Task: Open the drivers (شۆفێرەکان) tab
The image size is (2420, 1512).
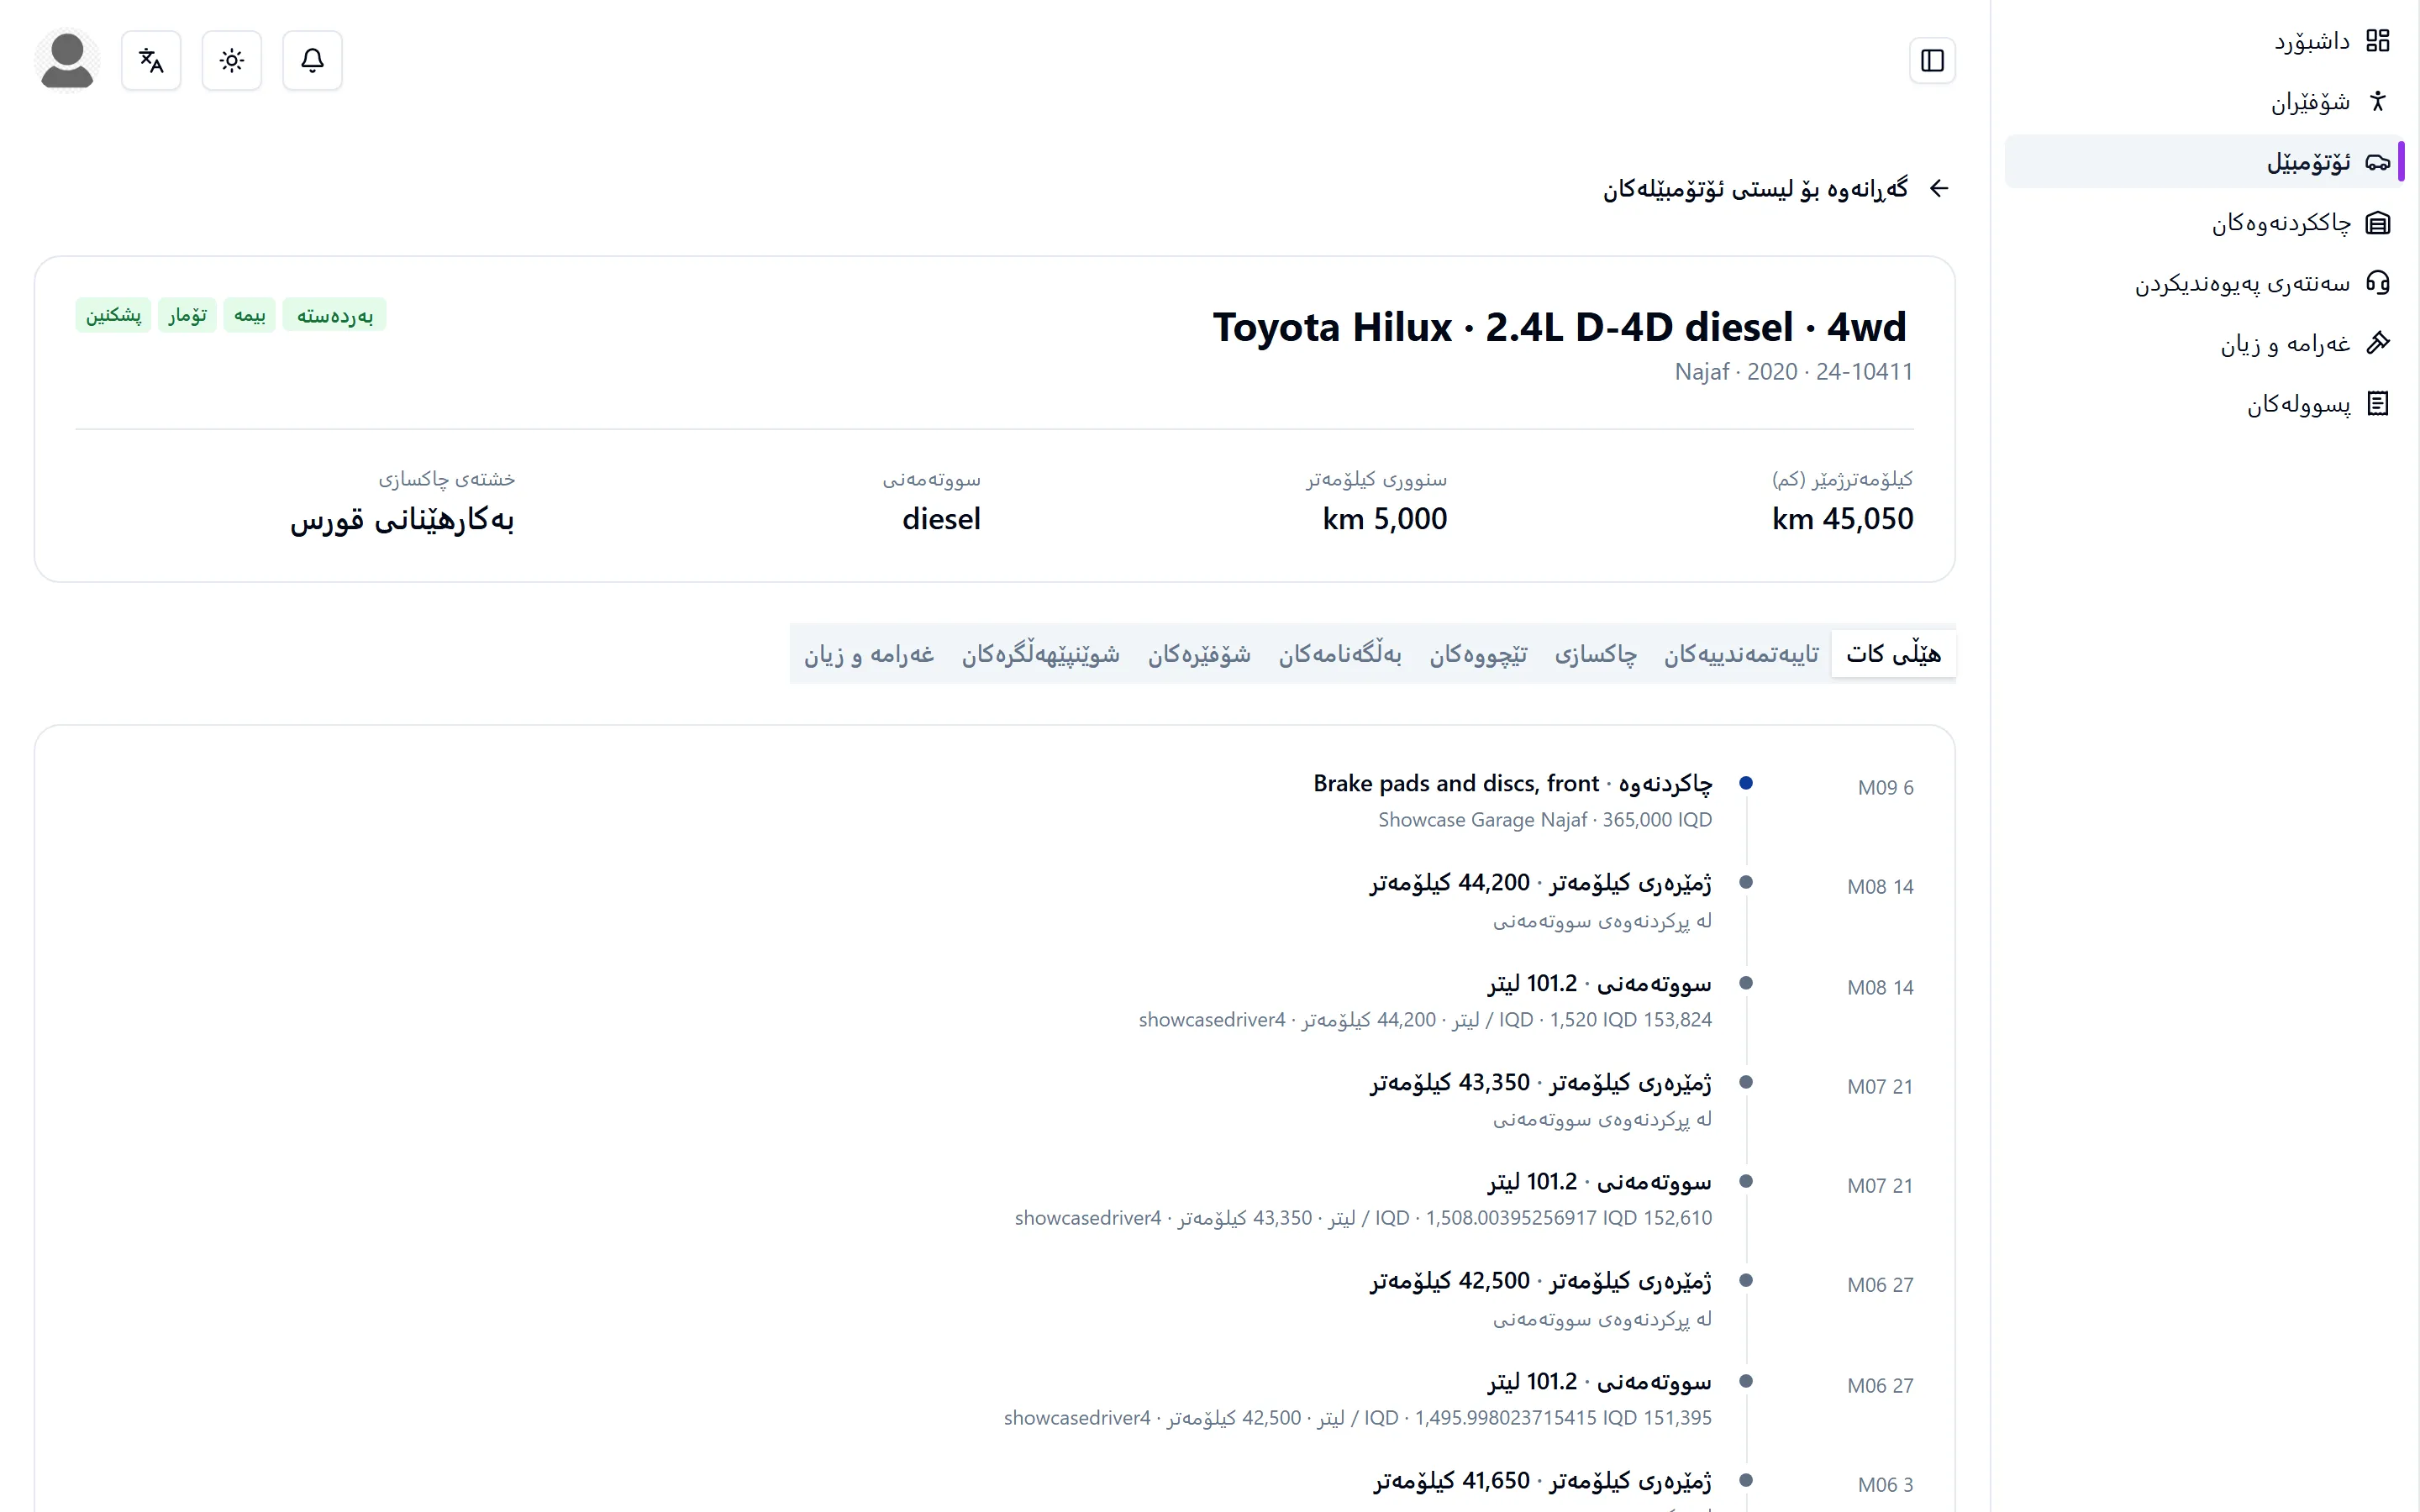Action: pos(1199,654)
